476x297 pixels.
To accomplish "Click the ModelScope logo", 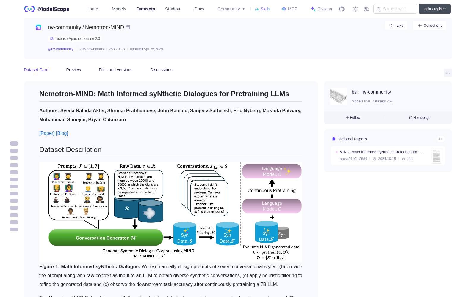I will (x=47, y=9).
